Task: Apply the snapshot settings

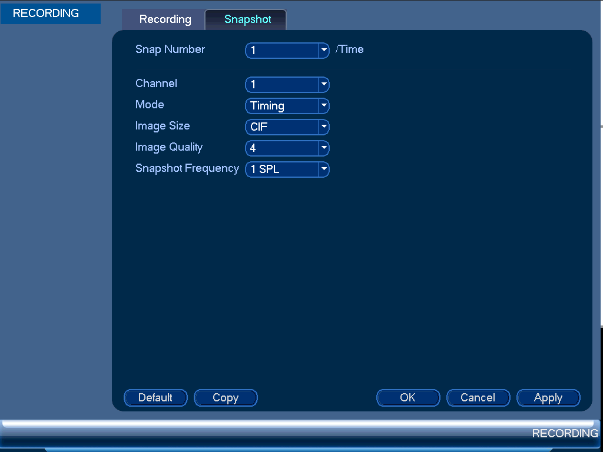Action: [x=548, y=397]
